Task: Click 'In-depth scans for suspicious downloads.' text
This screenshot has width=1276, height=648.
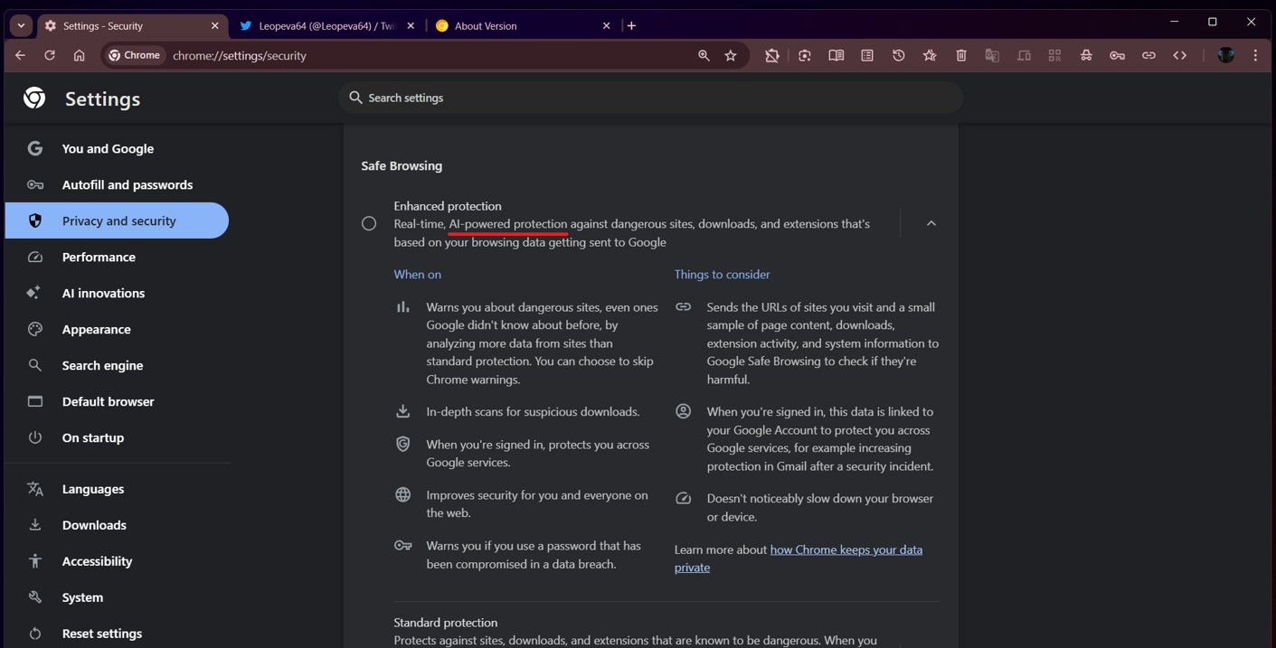Action: click(533, 411)
